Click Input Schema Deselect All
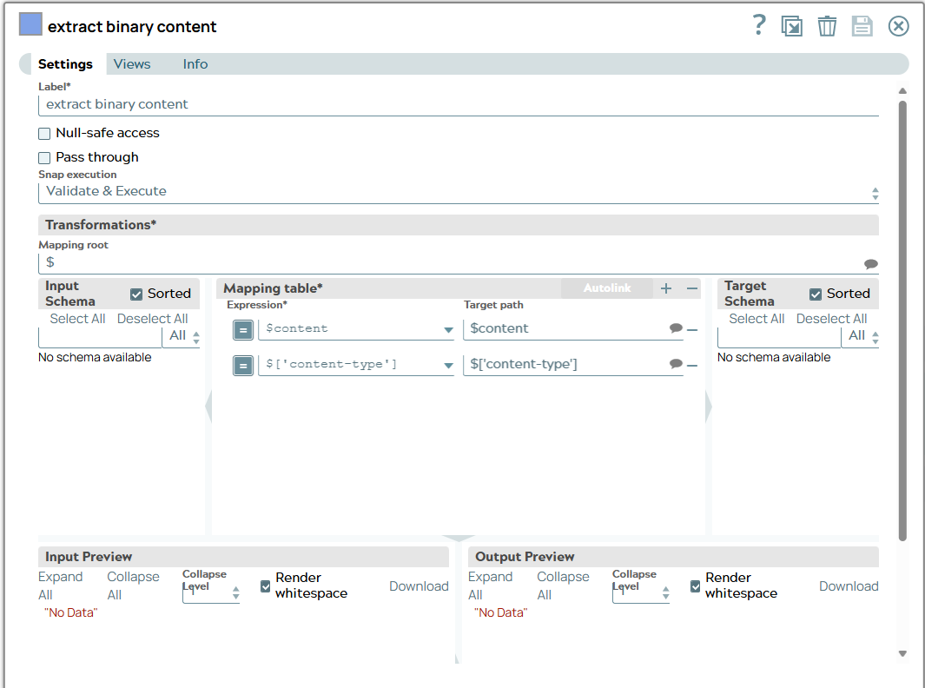The width and height of the screenshot is (925, 688). (x=152, y=319)
